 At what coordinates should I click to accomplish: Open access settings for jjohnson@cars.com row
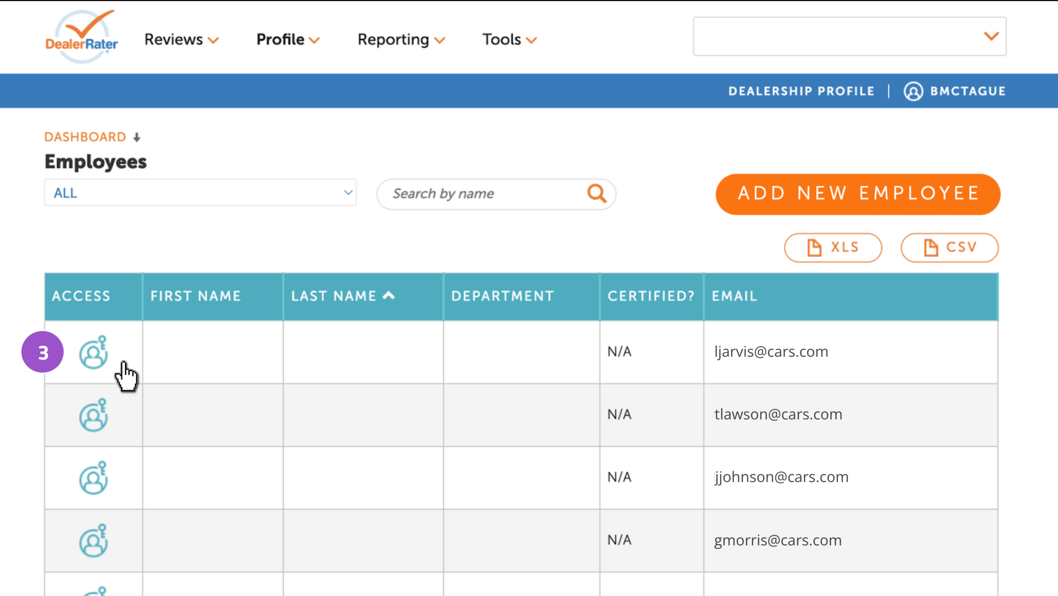(x=94, y=478)
